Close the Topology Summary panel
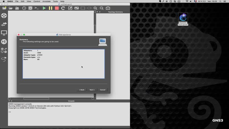The image size is (229, 129). point(97,12)
